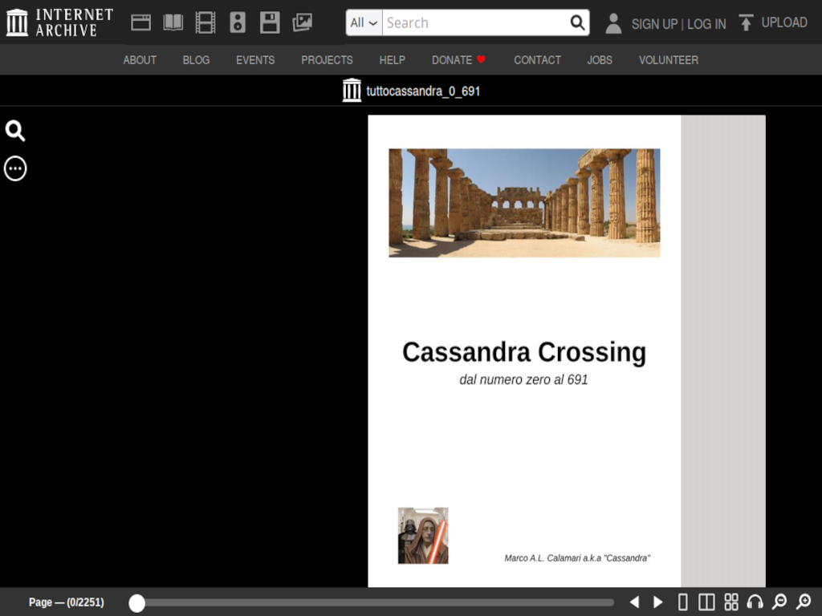
Task: Click the upload arrow icon
Action: tap(746, 22)
